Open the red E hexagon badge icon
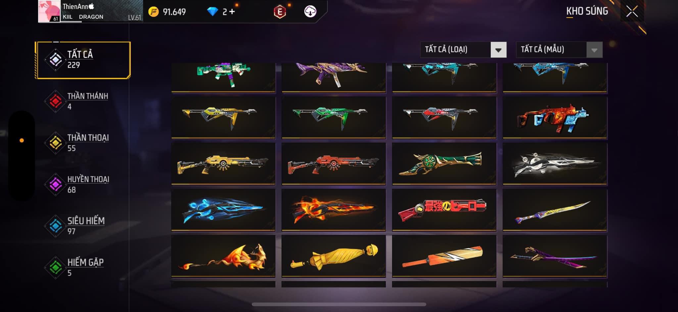This screenshot has height=312, width=678. pos(280,12)
